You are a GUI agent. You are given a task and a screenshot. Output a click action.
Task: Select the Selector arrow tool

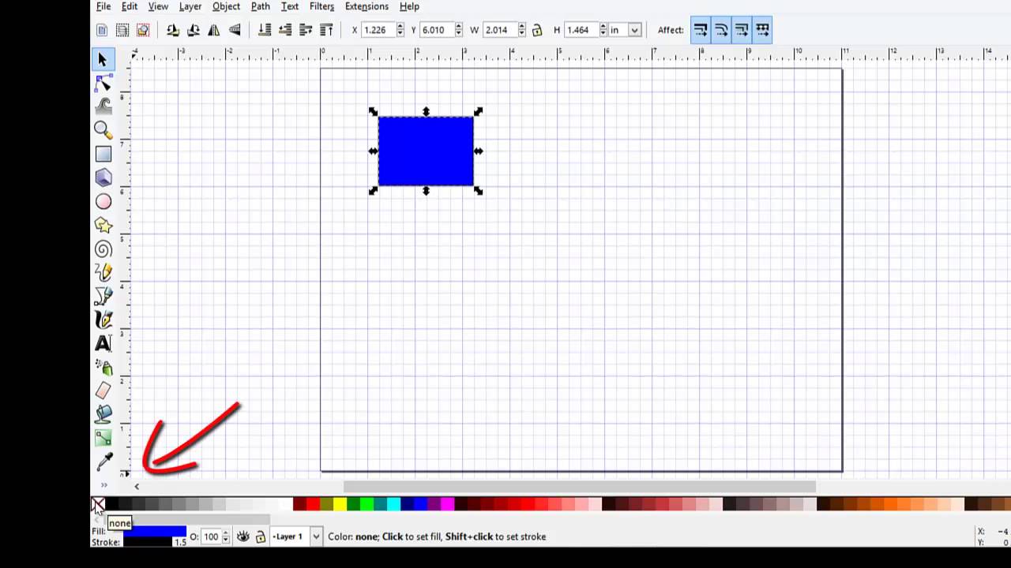tap(103, 59)
